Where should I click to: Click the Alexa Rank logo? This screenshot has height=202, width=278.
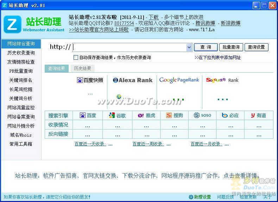[x=133, y=80]
